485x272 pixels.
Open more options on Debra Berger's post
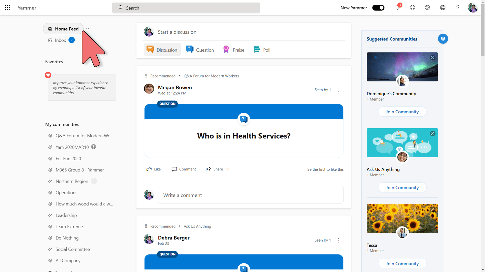(x=338, y=240)
